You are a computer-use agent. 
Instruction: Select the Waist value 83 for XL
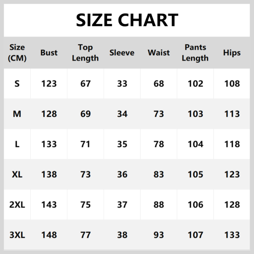[159, 174]
